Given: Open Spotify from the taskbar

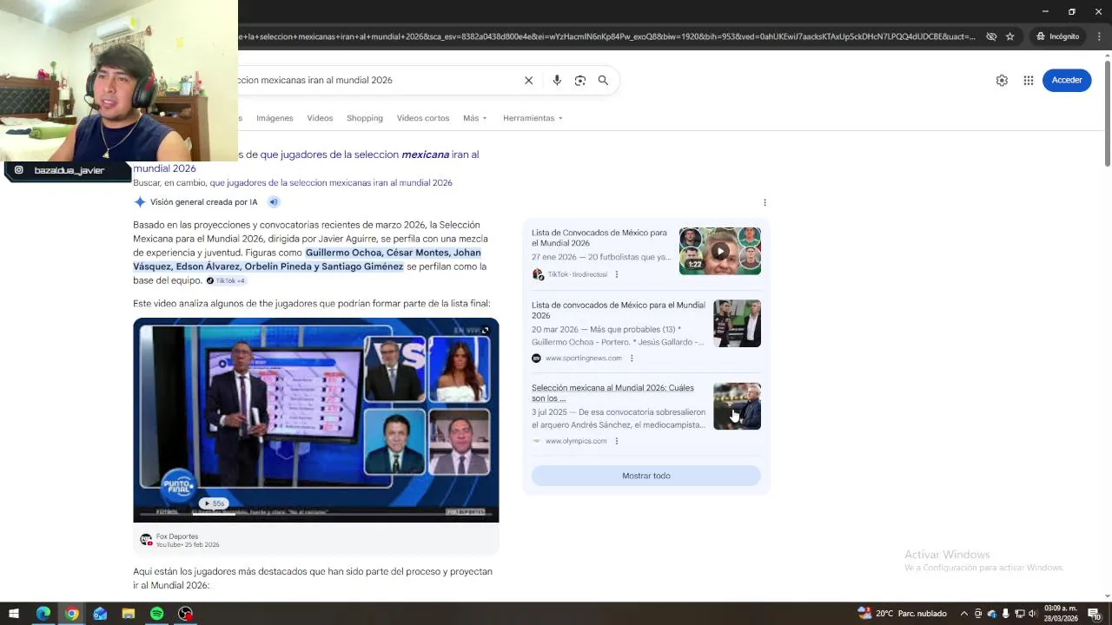Looking at the screenshot, I should tap(156, 614).
